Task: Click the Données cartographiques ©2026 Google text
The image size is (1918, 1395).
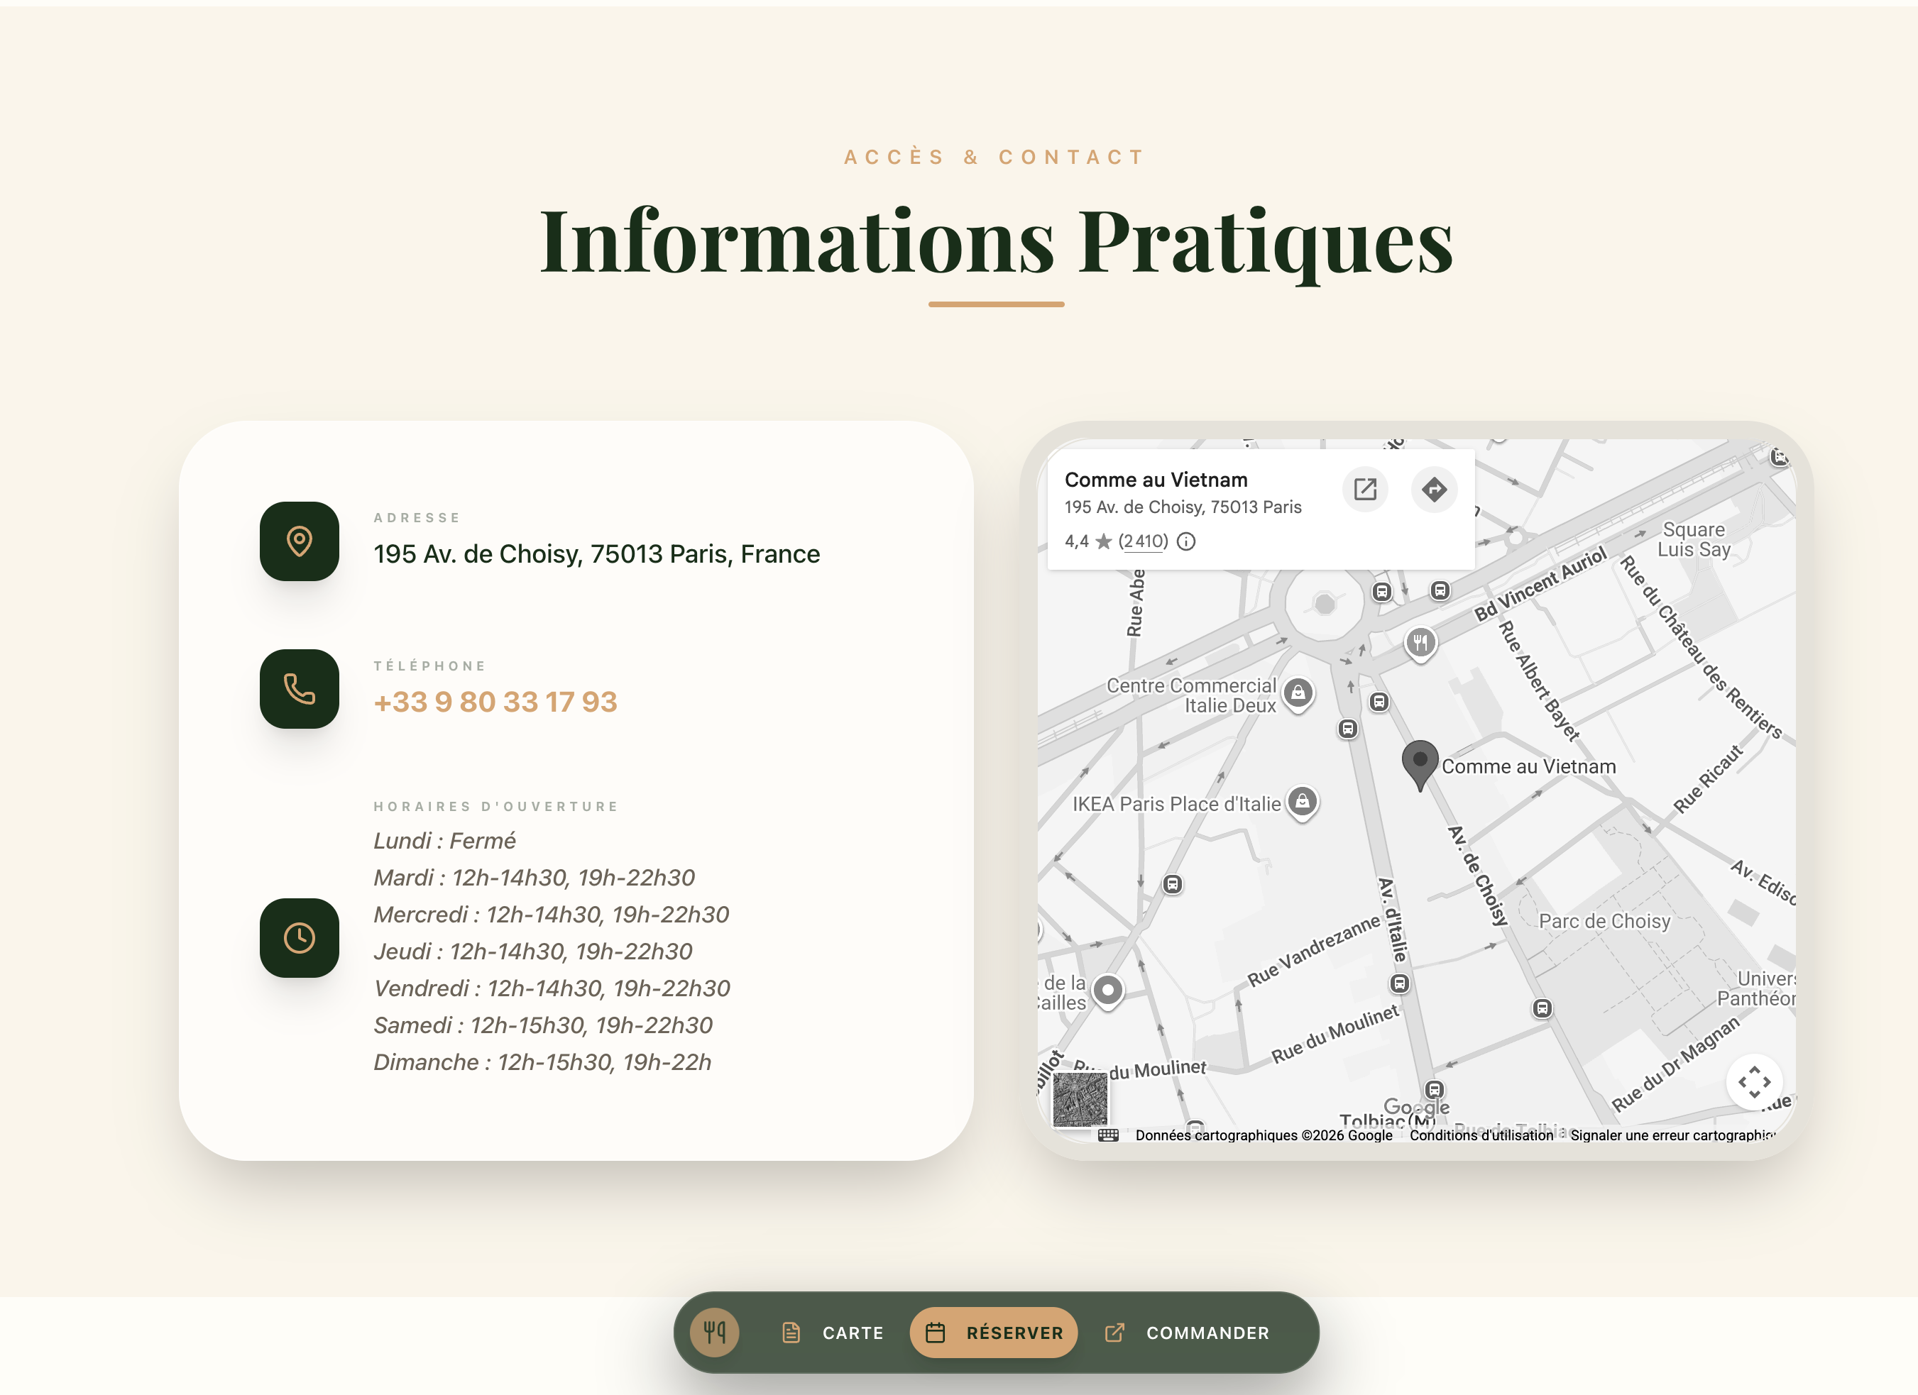Action: (x=1264, y=1135)
